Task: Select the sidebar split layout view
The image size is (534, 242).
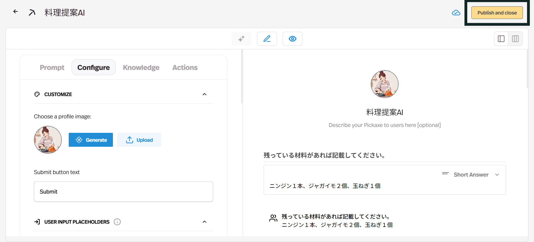Action: point(501,39)
